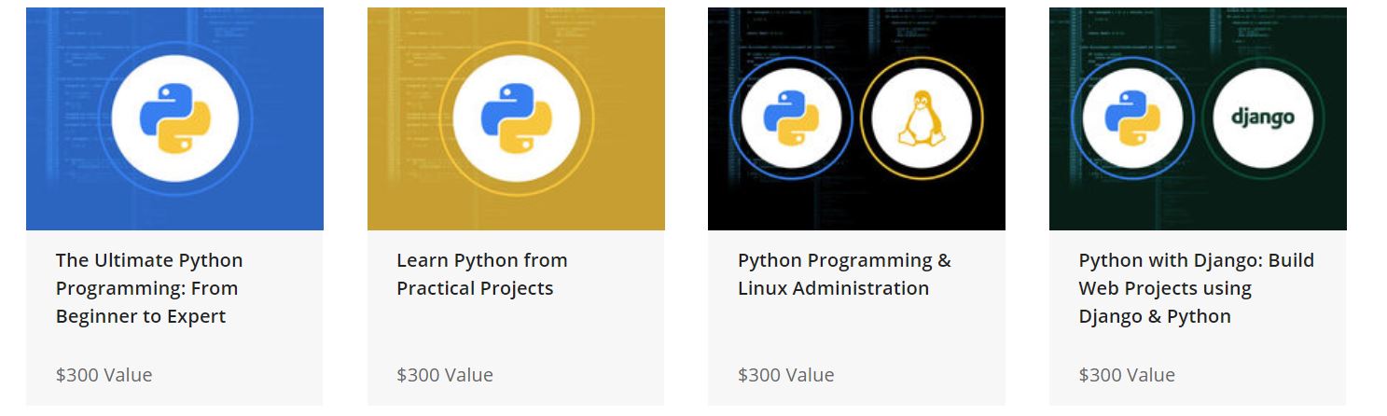1387x416 pixels.
Task: Click the Python logo on the yellow thumbnail
Action: 516,118
